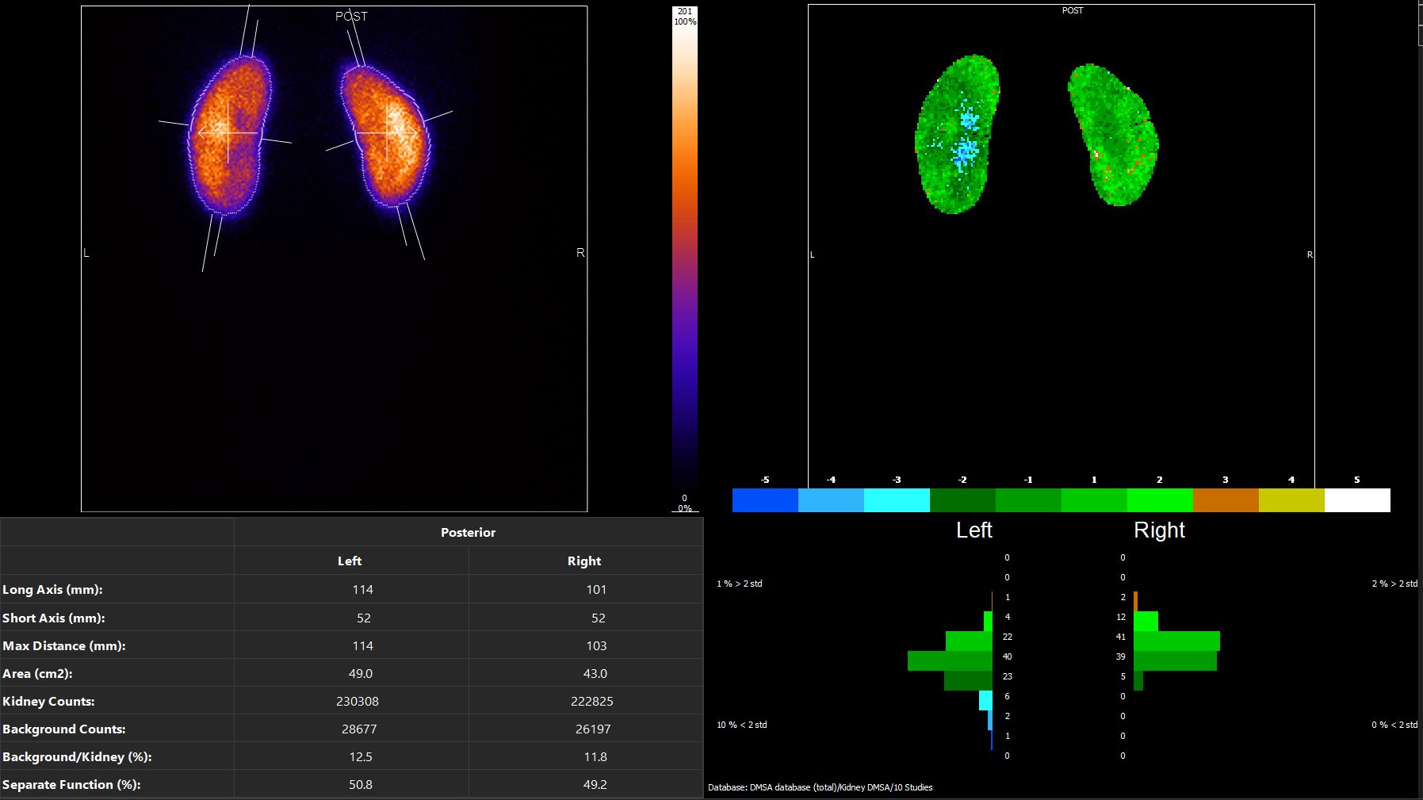This screenshot has height=800, width=1423.
Task: Select left kidney counts 230308
Action: tap(358, 701)
